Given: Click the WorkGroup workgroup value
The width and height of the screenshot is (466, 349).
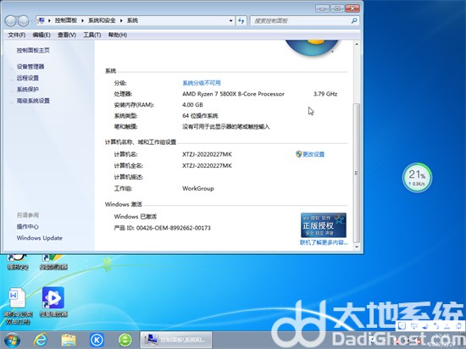Looking at the screenshot, I should tap(198, 188).
